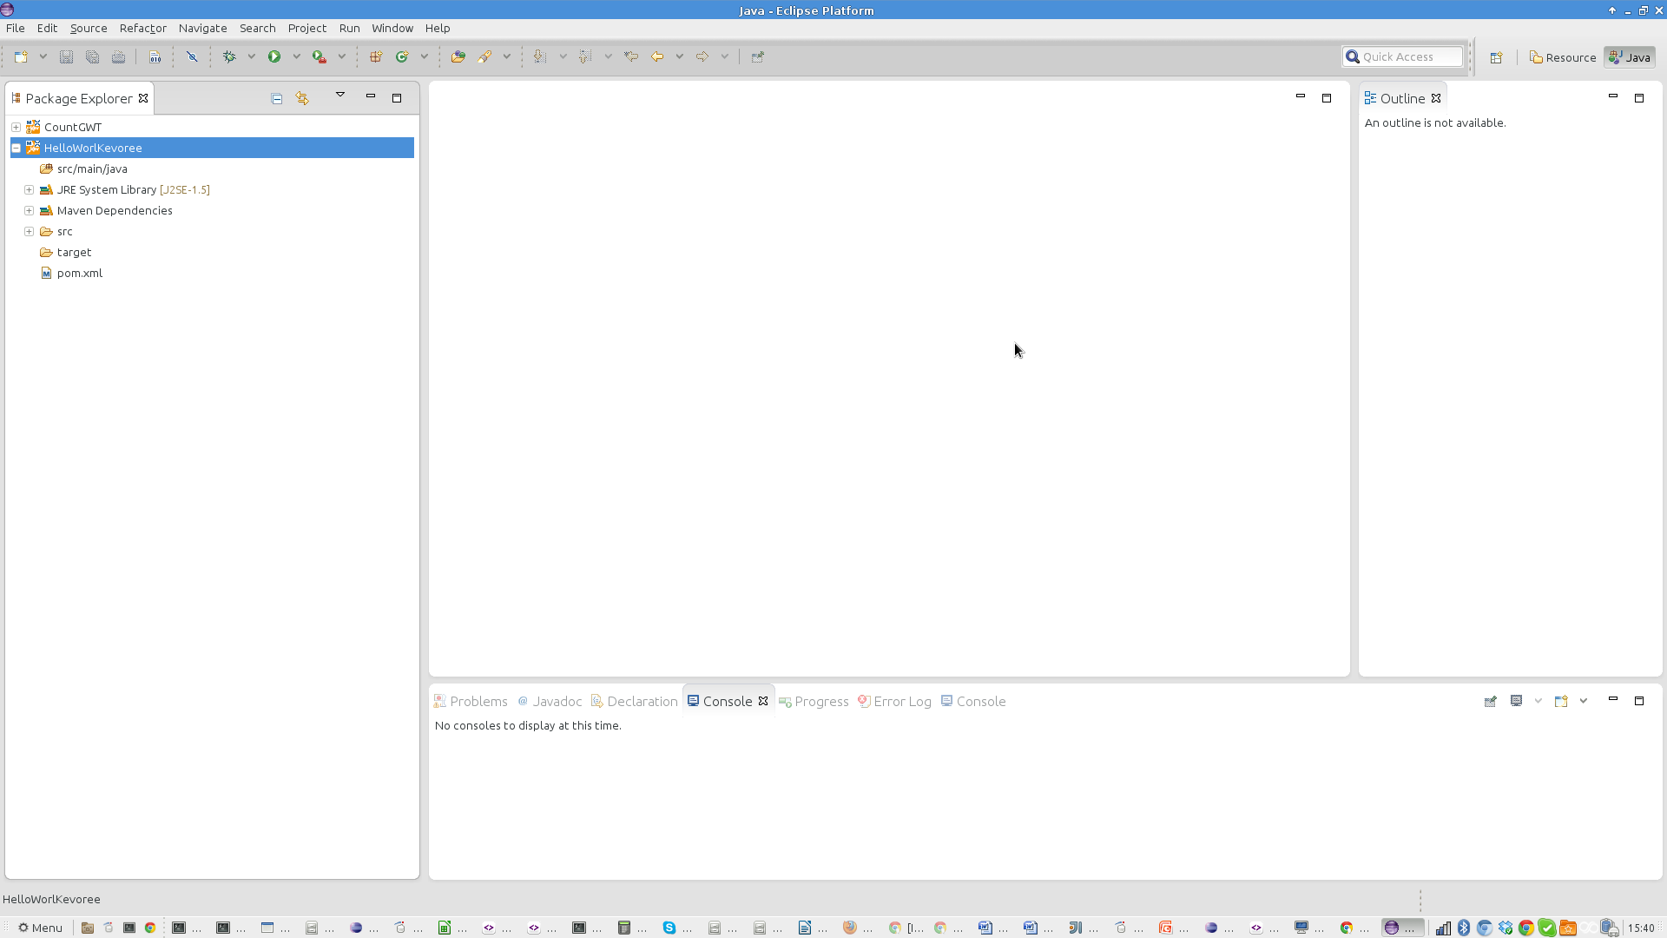The height and width of the screenshot is (938, 1667).
Task: Open the File menu
Action: [x=16, y=28]
